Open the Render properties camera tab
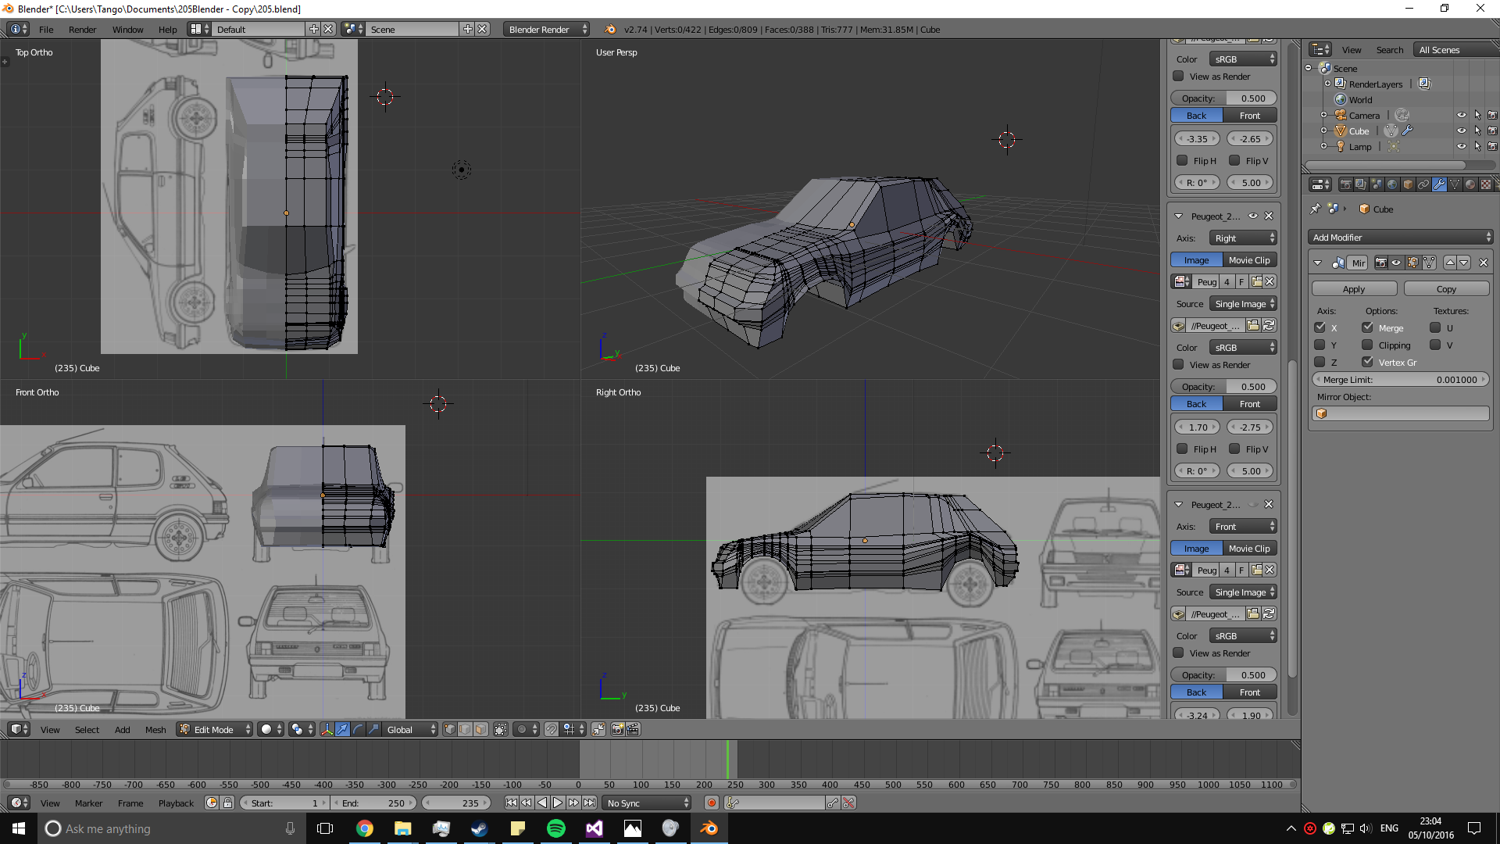 (1345, 184)
